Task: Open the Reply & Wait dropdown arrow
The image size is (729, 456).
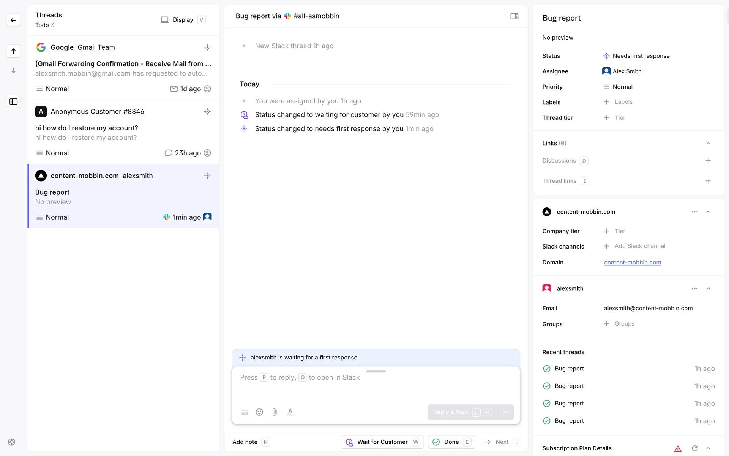Action: (x=505, y=412)
